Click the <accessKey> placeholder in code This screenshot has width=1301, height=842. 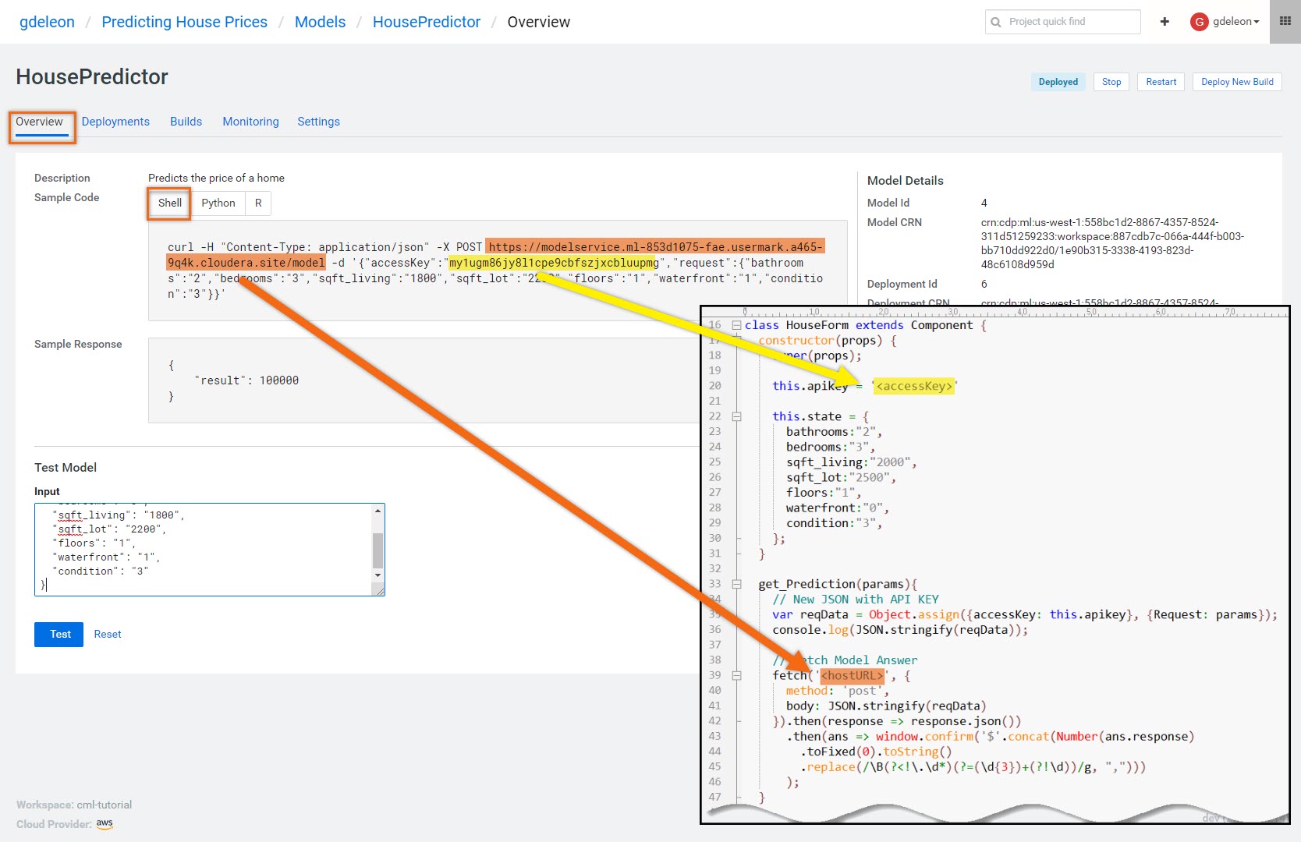[x=914, y=386]
